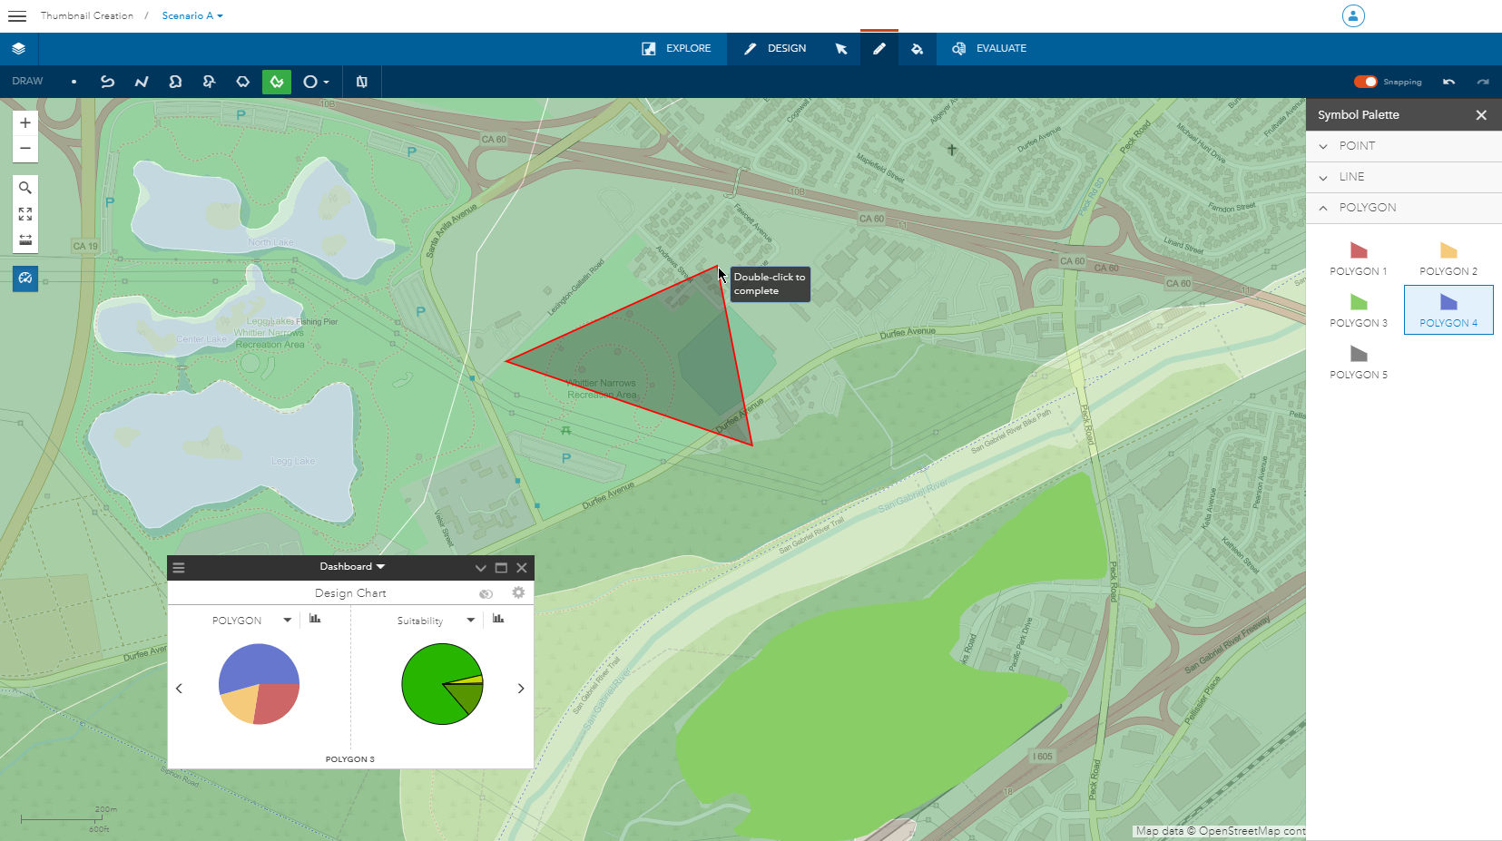Screen dimensions: 1502x841
Task: Toggle the dashboard gauge button
Action: pyautogui.click(x=25, y=279)
